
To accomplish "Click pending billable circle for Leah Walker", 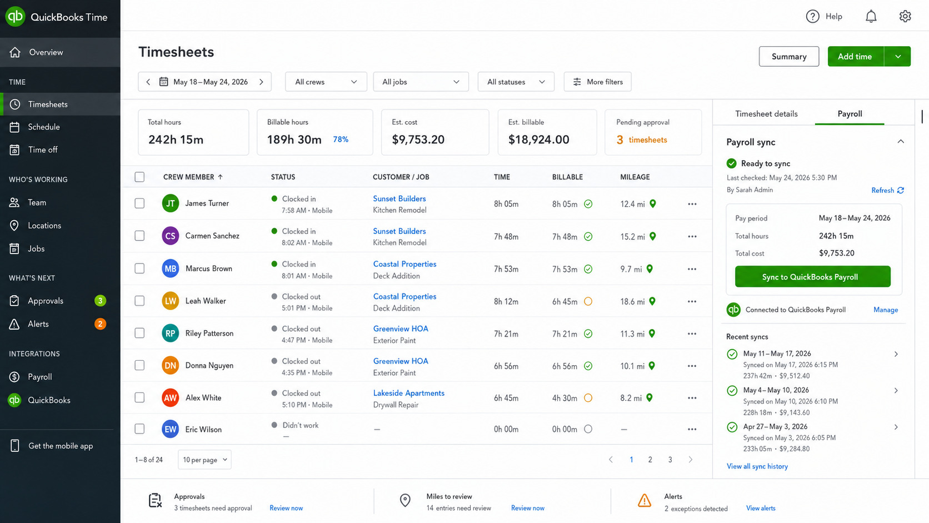I will tap(588, 301).
